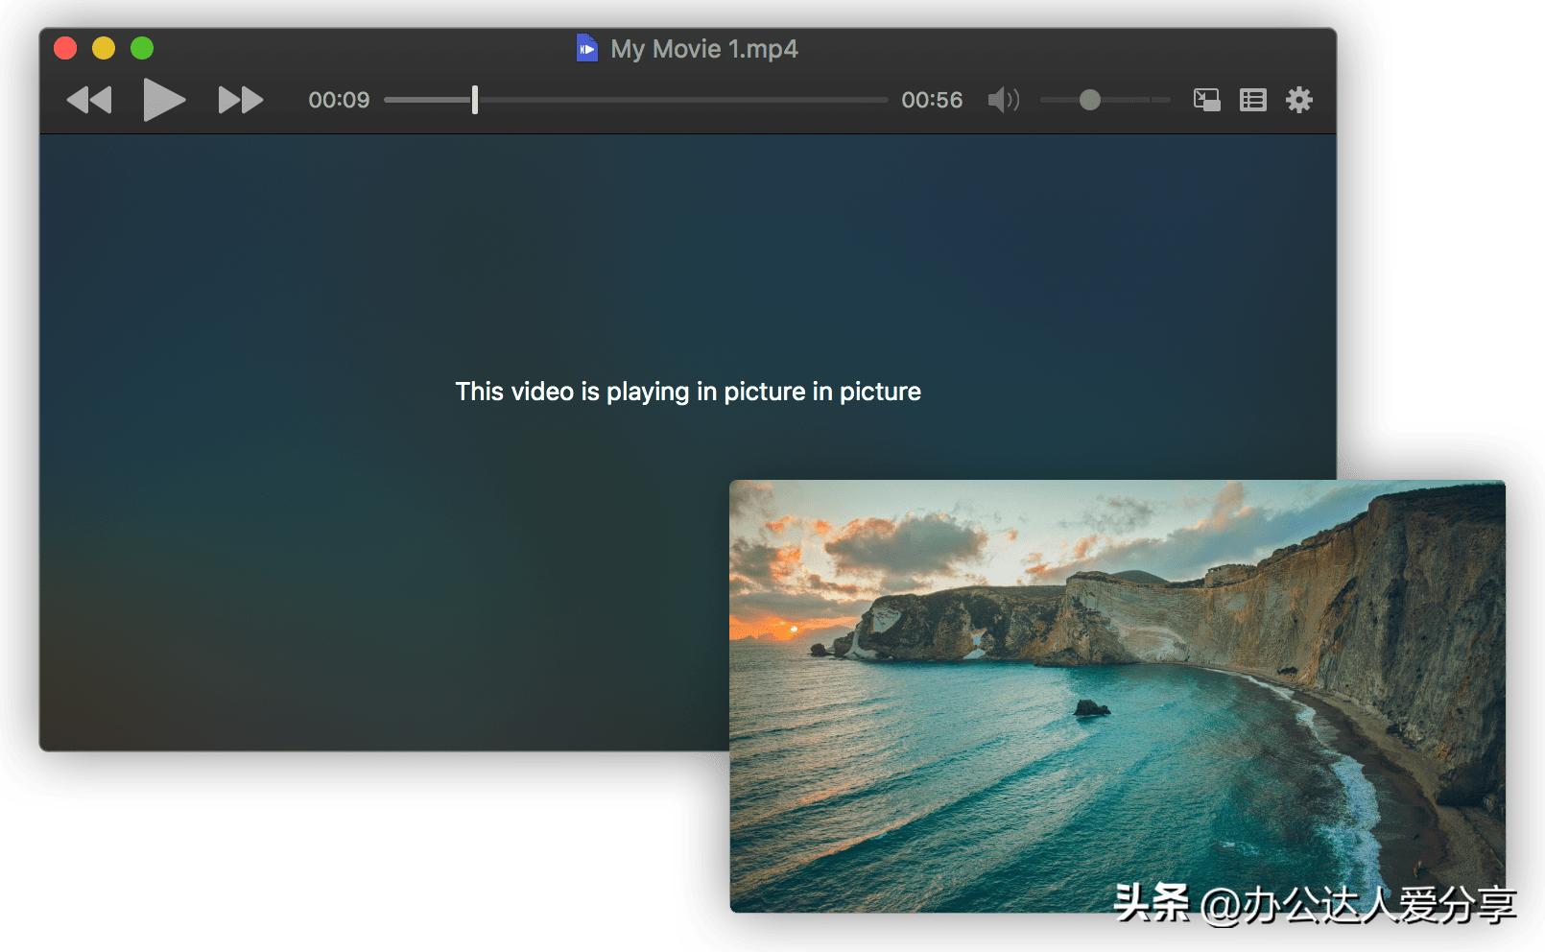Click the rewind icon
This screenshot has width=1545, height=952.
click(x=91, y=99)
